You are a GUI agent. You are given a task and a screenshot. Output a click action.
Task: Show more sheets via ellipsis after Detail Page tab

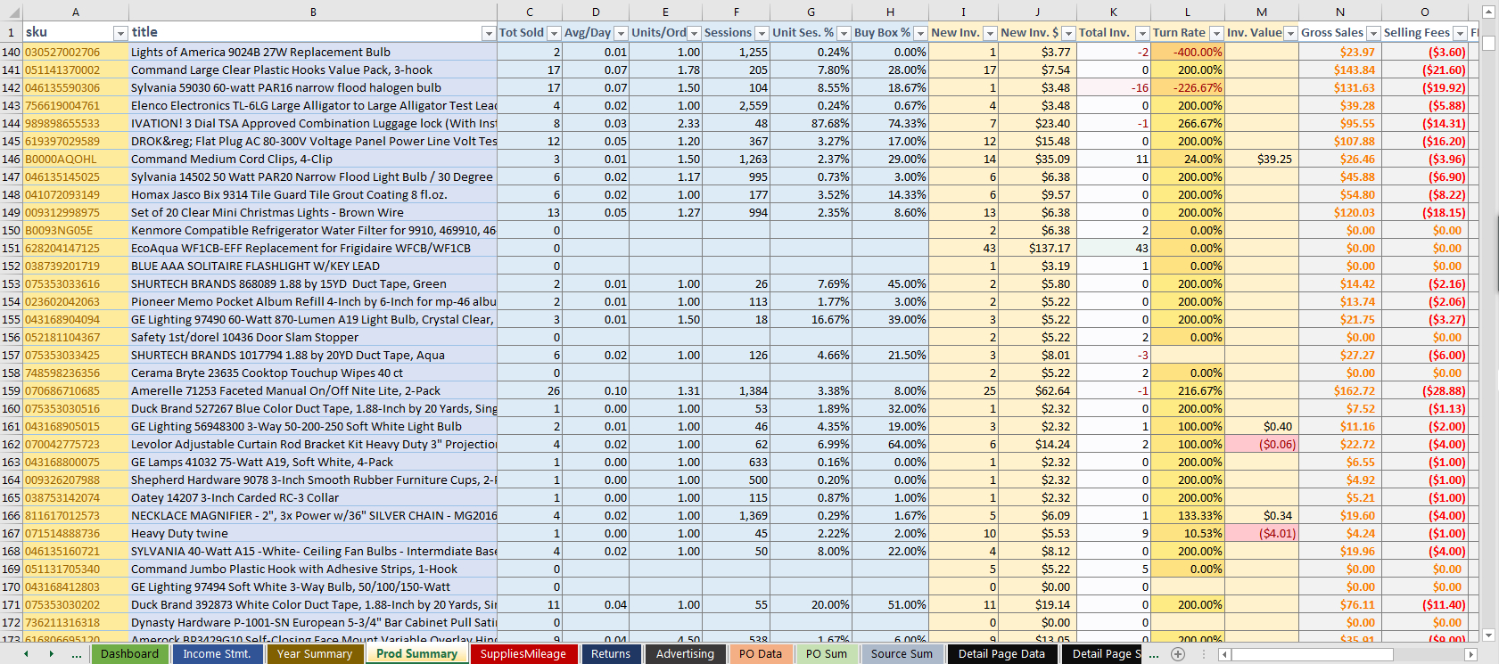(x=1154, y=654)
